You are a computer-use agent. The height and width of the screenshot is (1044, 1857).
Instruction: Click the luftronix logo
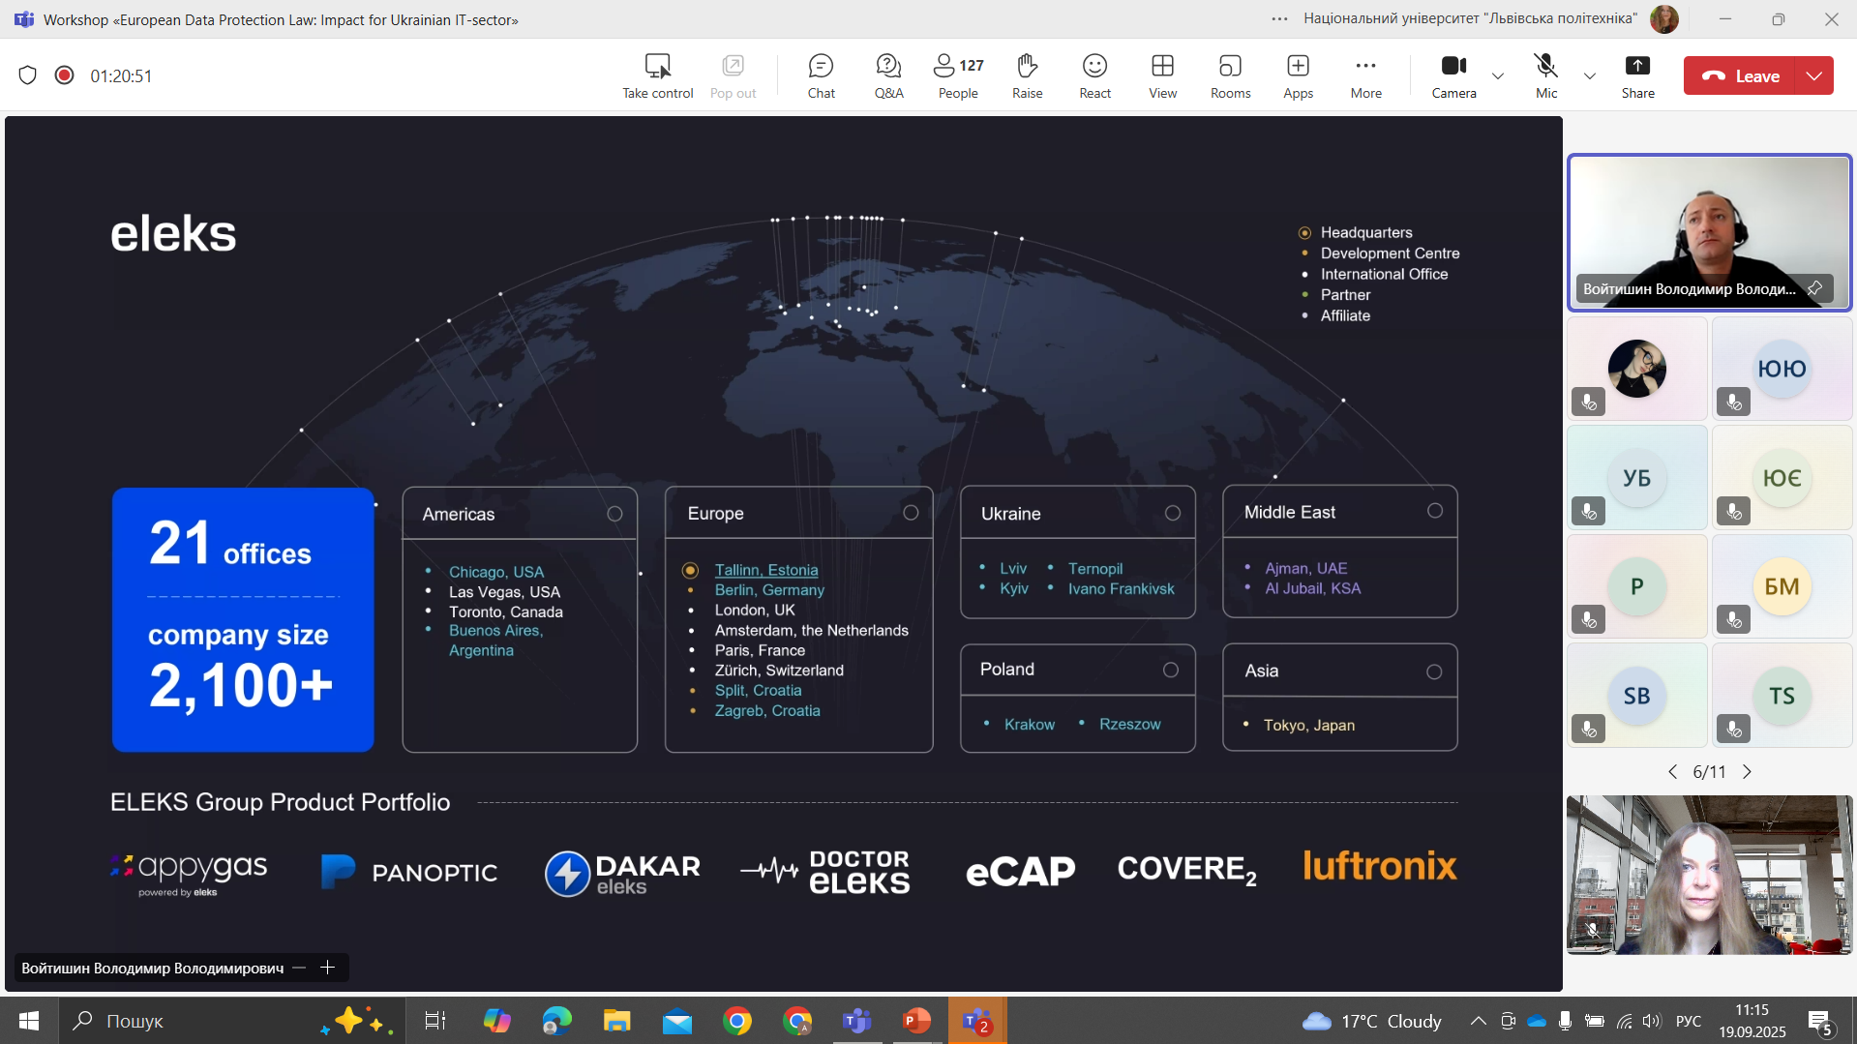(1380, 866)
